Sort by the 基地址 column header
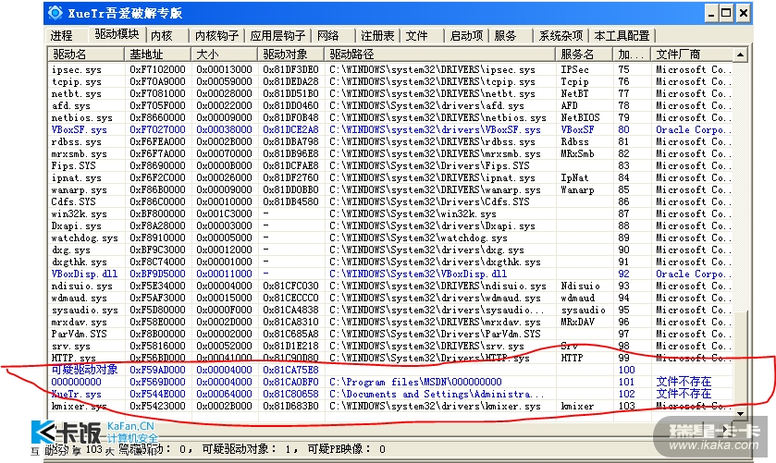776x463 pixels. tap(158, 55)
